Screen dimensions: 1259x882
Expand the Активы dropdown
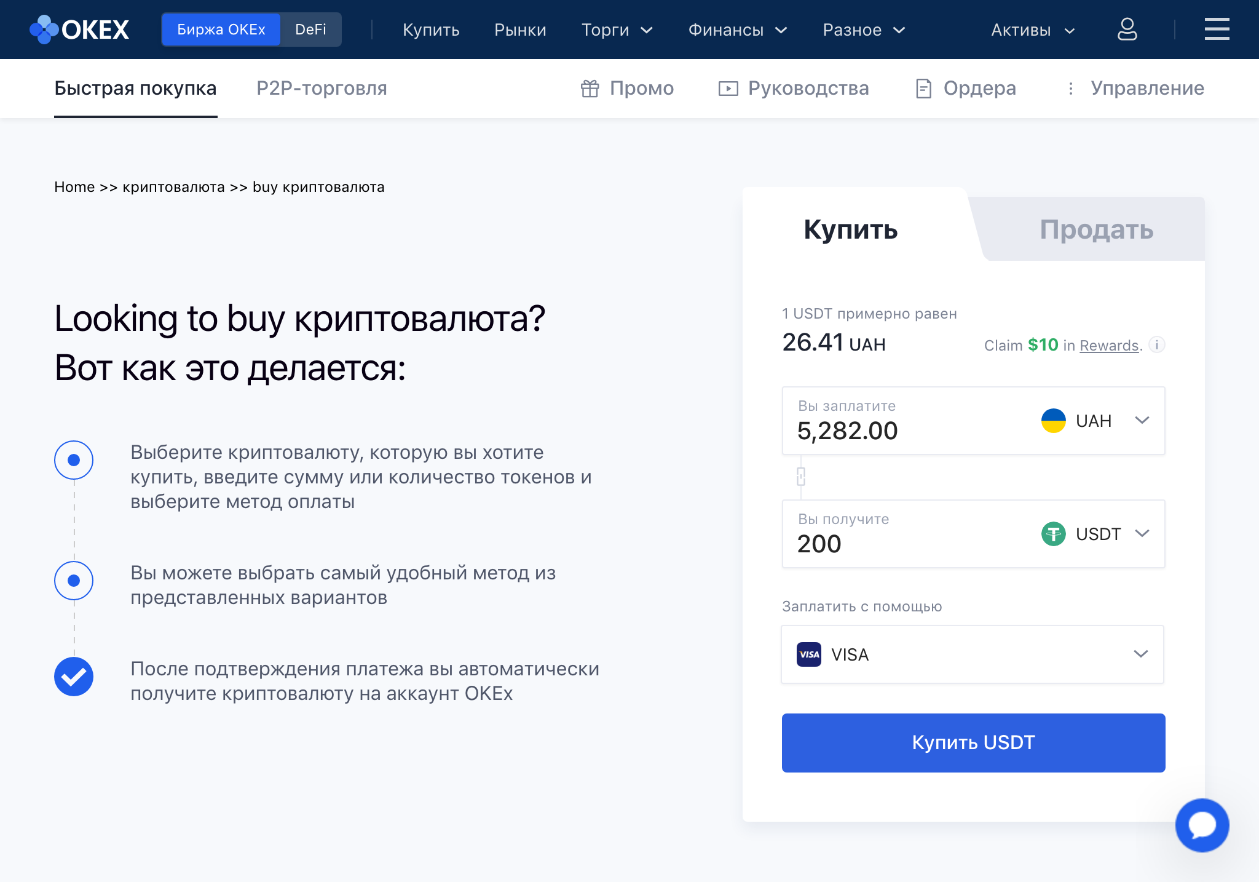(1033, 30)
